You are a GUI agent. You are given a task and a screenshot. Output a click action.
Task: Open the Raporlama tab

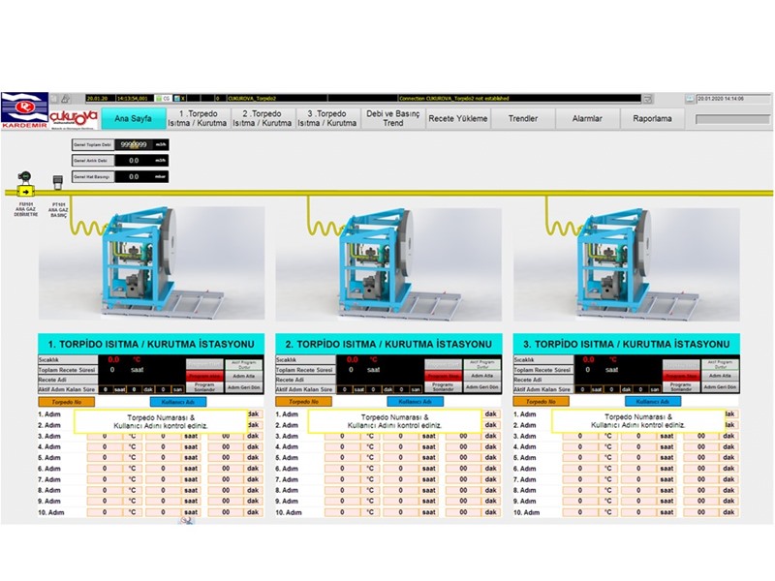[x=652, y=118]
